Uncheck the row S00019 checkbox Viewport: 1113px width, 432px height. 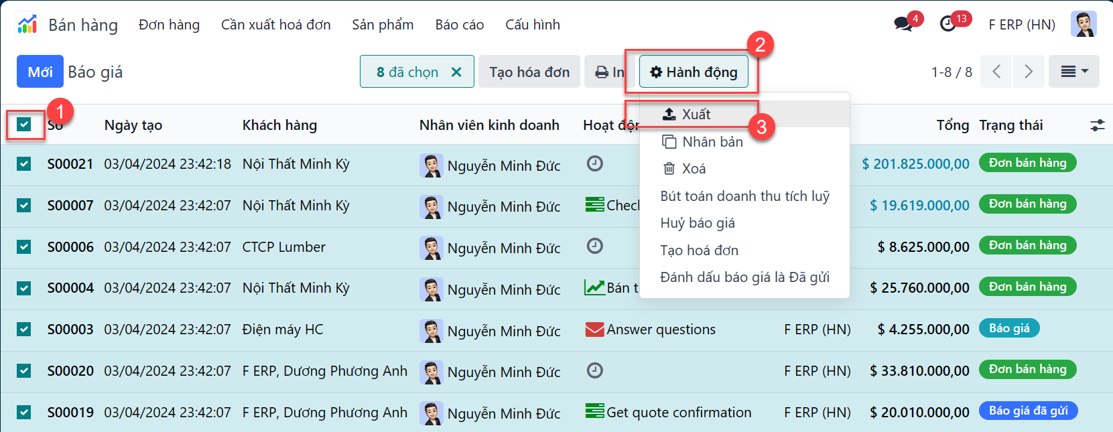pyautogui.click(x=24, y=412)
